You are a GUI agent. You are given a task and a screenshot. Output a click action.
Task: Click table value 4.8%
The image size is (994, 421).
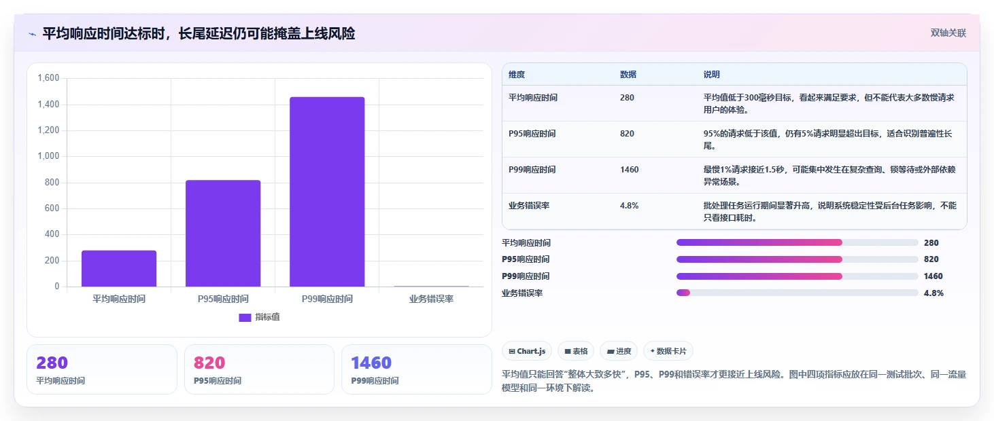point(629,206)
